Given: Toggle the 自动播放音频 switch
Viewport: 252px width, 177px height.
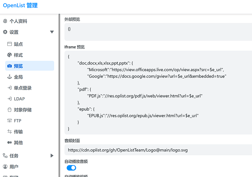Looking at the screenshot, I should point(71,168).
